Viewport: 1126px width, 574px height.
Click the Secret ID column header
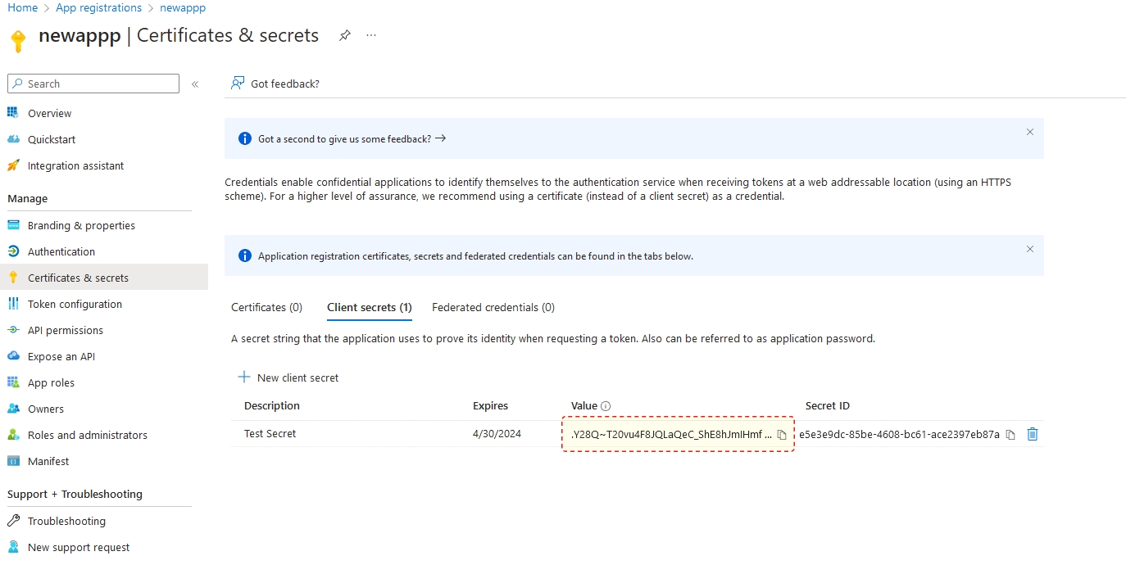point(828,405)
